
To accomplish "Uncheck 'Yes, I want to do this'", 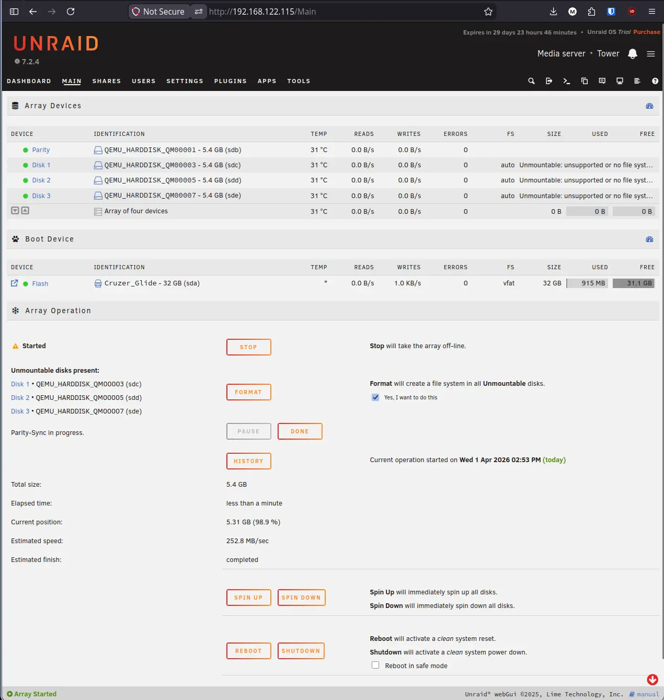I will coord(375,397).
